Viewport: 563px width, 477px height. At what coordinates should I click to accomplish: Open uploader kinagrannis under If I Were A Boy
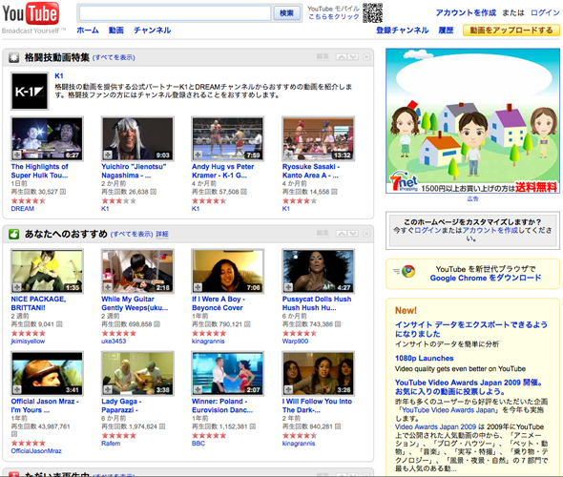pyautogui.click(x=208, y=341)
